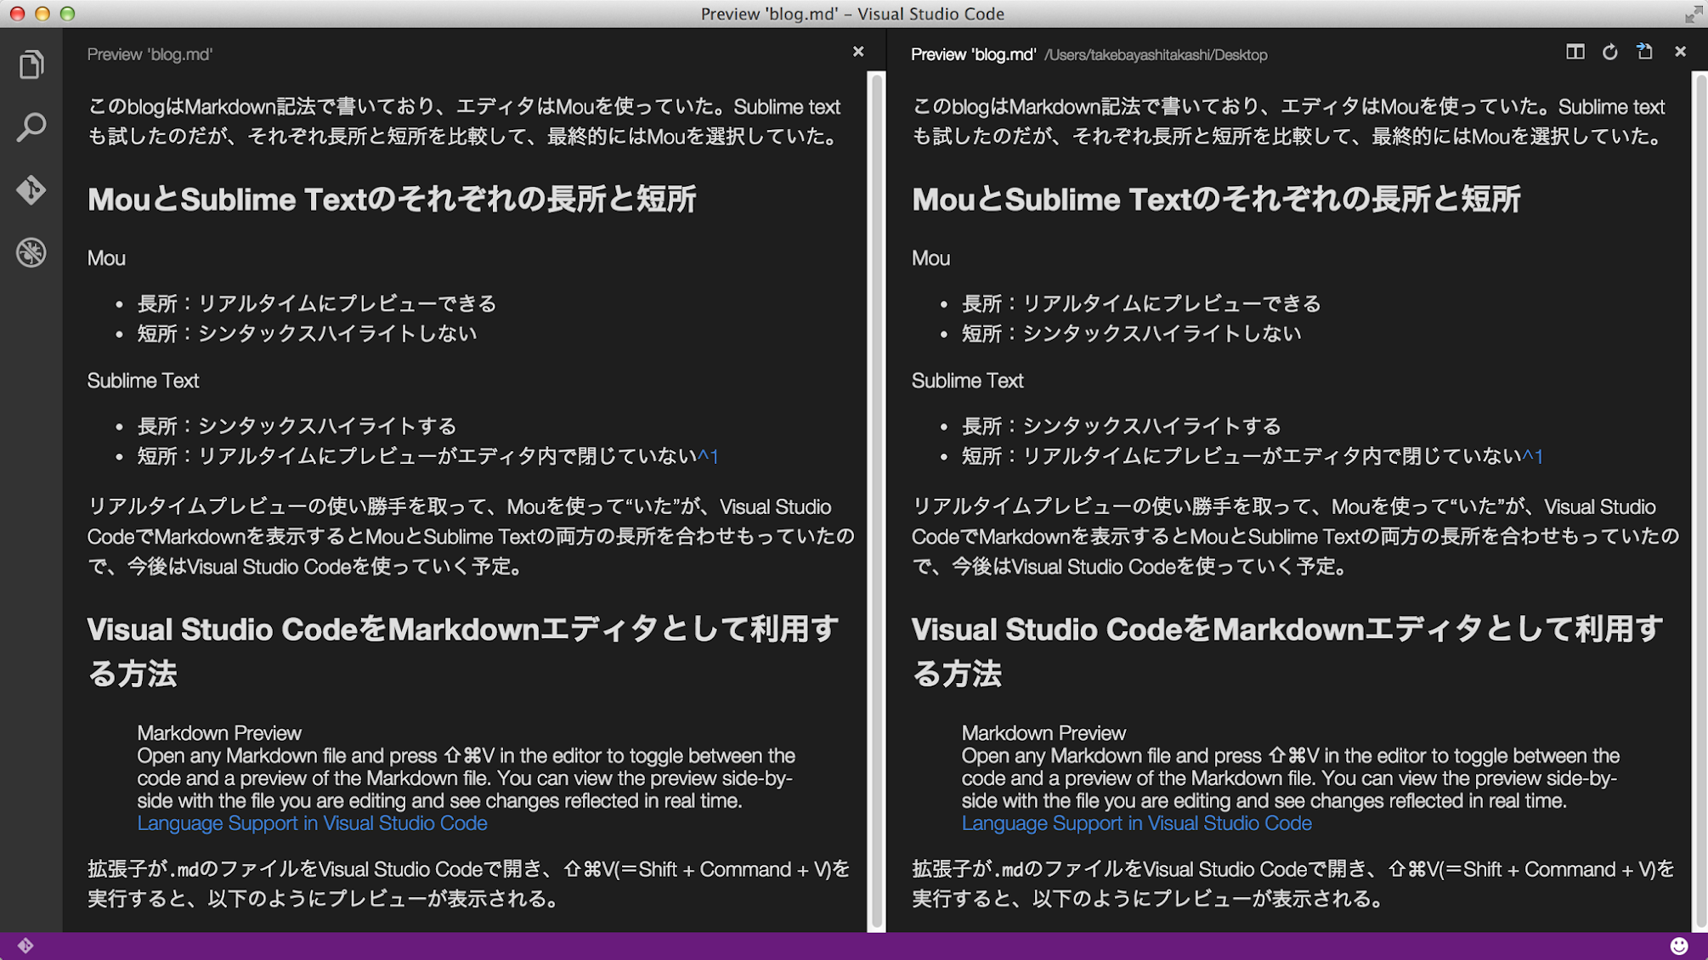Open the Git view in sidebar

pos(31,189)
